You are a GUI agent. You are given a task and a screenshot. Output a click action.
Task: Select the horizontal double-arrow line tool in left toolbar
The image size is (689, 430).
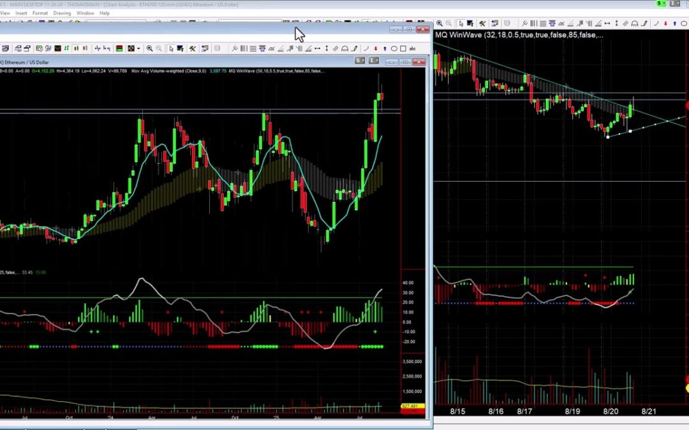pyautogui.click(x=318, y=48)
